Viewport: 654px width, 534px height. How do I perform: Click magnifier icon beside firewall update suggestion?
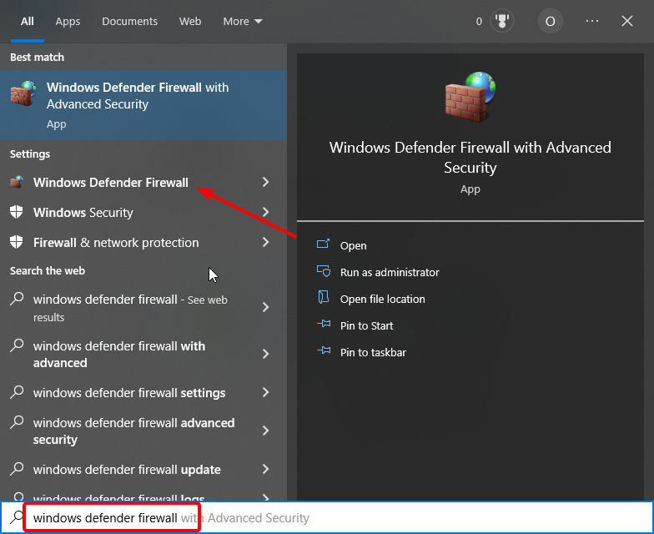[x=17, y=469]
